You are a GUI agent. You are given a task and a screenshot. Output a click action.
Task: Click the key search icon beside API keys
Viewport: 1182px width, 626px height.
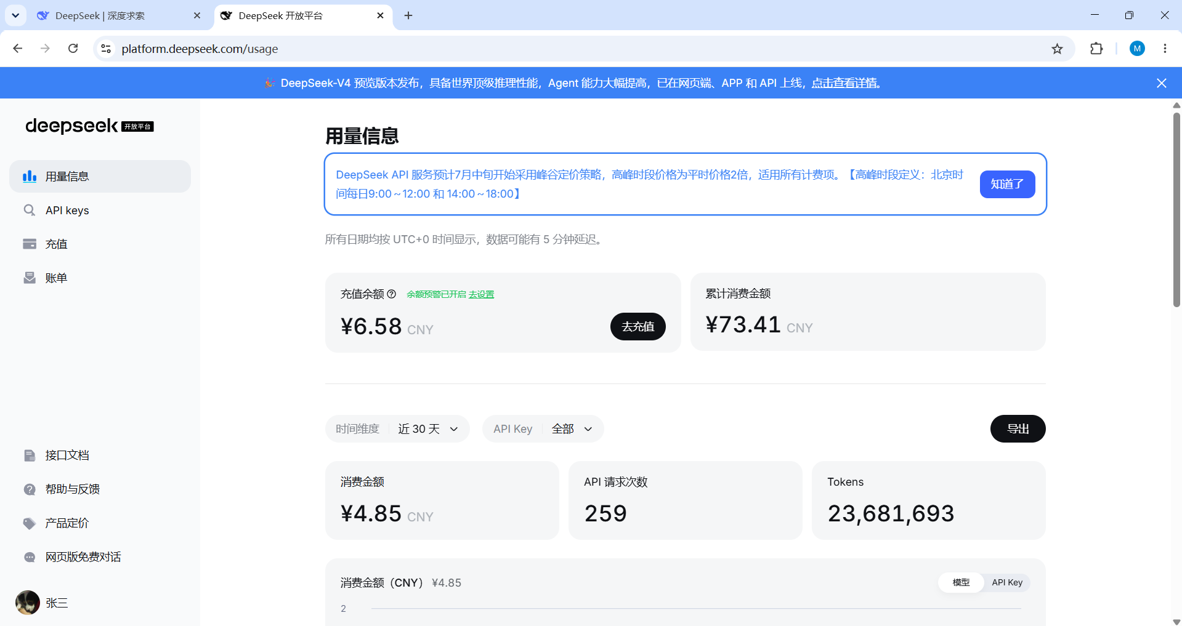pos(30,211)
